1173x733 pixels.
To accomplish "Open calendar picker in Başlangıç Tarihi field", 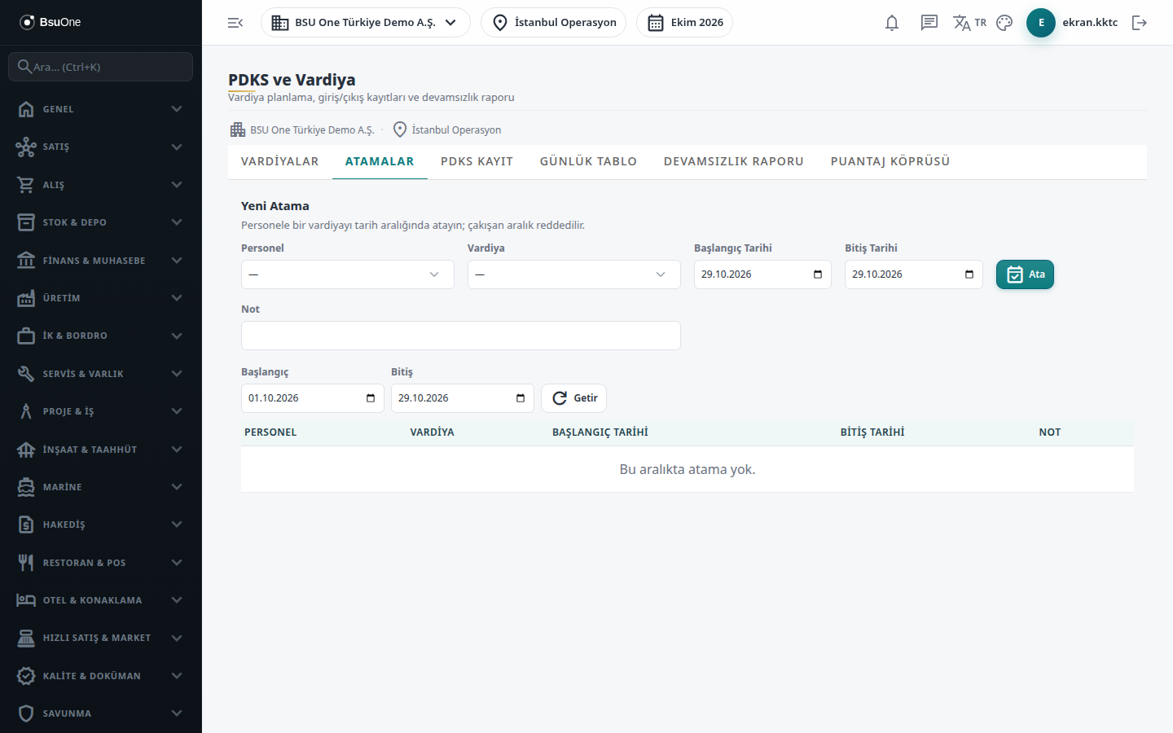I will 818,274.
